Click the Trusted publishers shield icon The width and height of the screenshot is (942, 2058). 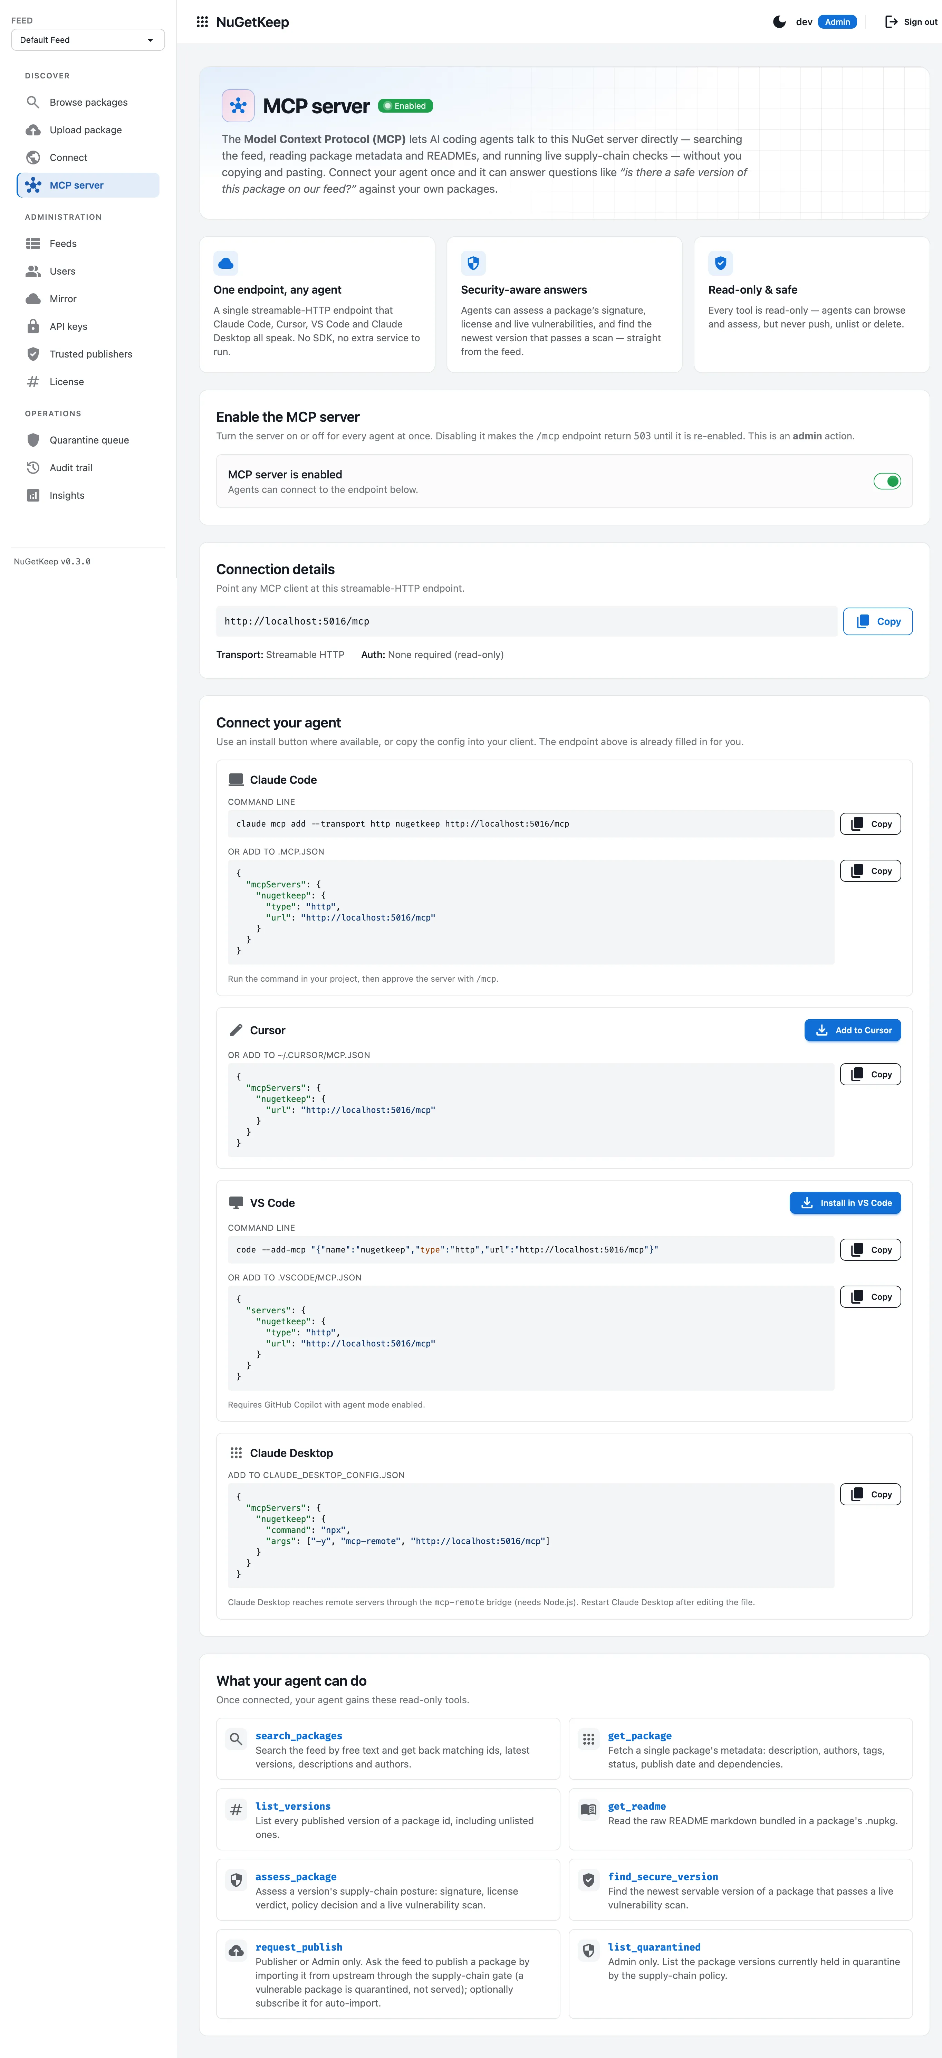(33, 354)
